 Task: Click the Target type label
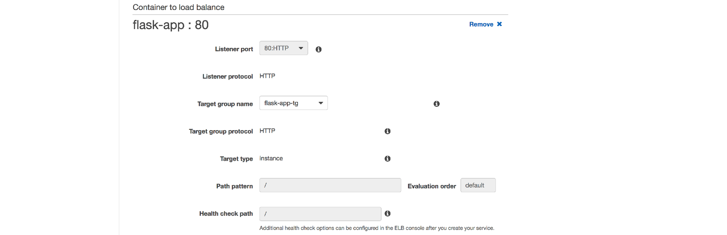(x=236, y=159)
